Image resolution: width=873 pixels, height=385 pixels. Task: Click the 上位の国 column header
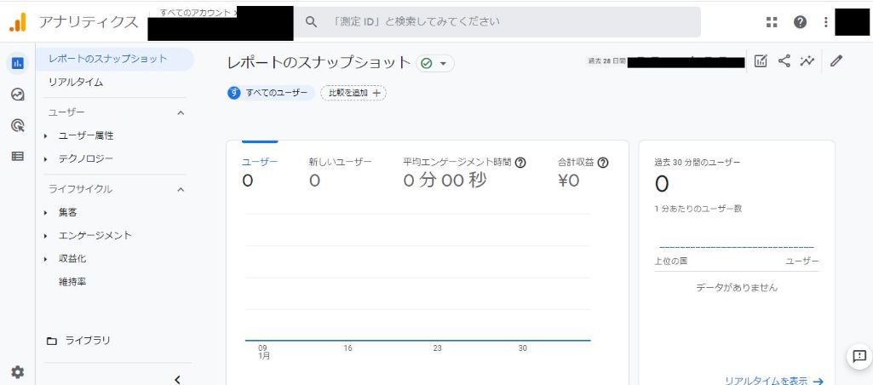pyautogui.click(x=671, y=261)
